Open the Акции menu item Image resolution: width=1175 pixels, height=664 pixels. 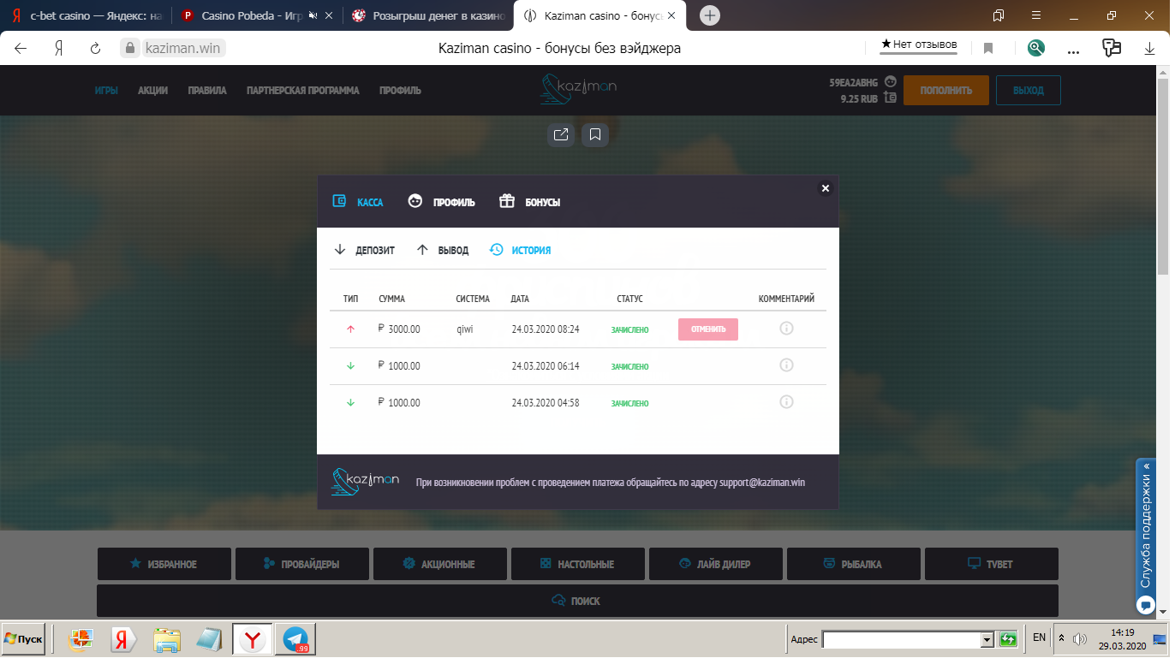[x=153, y=91]
